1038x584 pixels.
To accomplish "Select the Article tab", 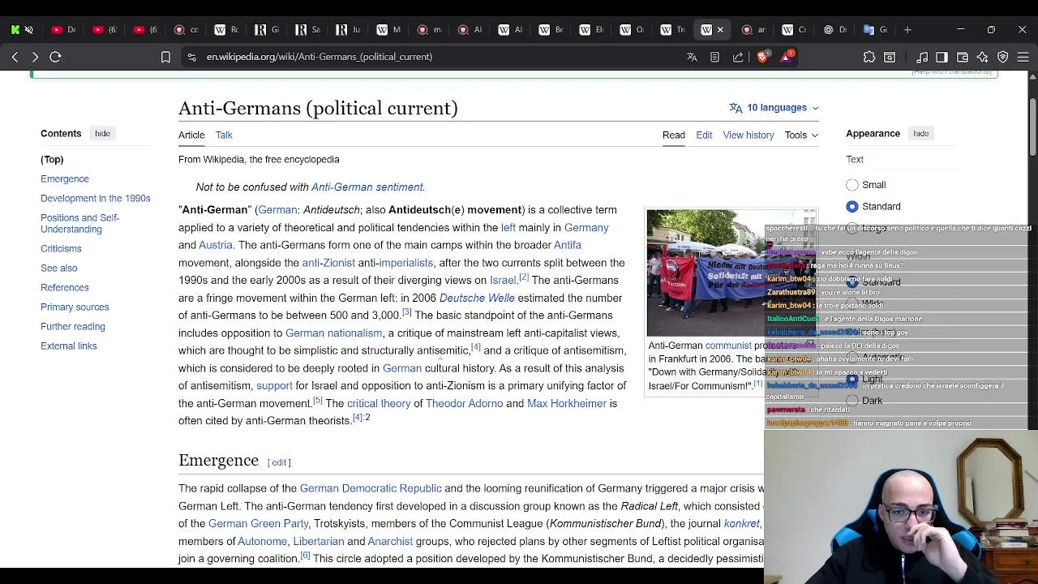I will [191, 135].
